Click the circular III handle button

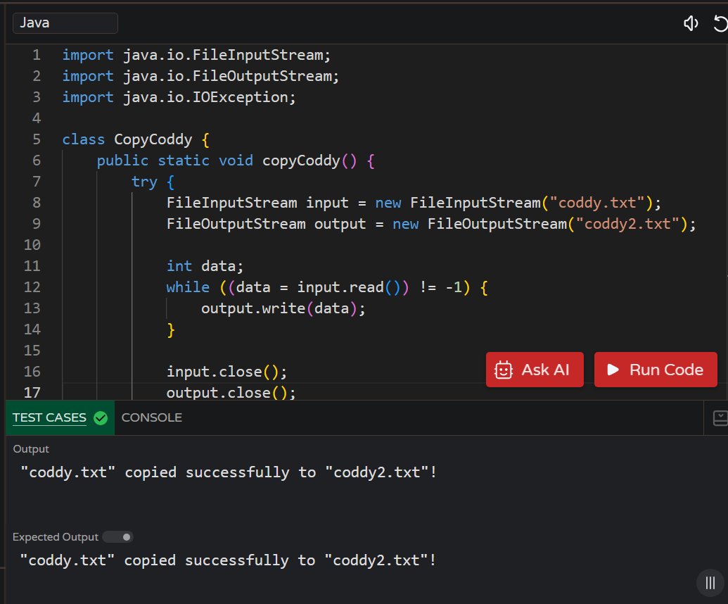pyautogui.click(x=709, y=582)
